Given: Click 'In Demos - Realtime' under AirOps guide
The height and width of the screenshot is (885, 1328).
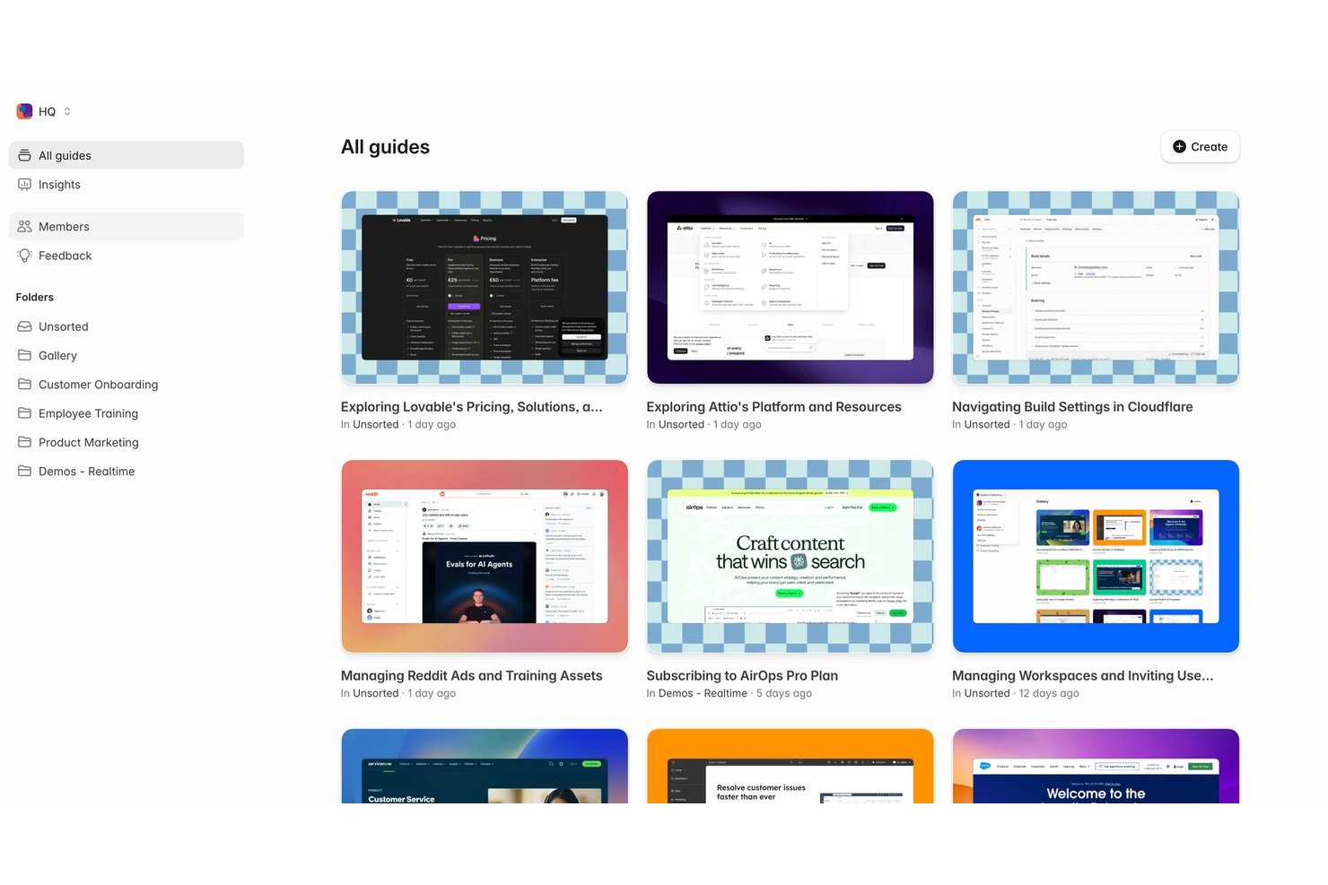Looking at the screenshot, I should point(697,693).
